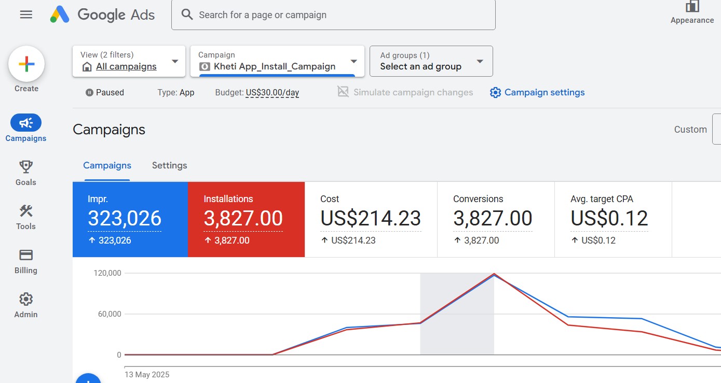Image resolution: width=721 pixels, height=383 pixels.
Task: Open the hamburger main menu
Action: point(26,15)
